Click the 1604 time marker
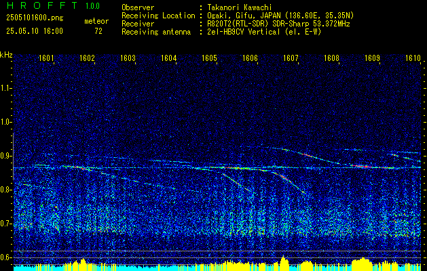This screenshot has width=427, height=271. click(169, 58)
